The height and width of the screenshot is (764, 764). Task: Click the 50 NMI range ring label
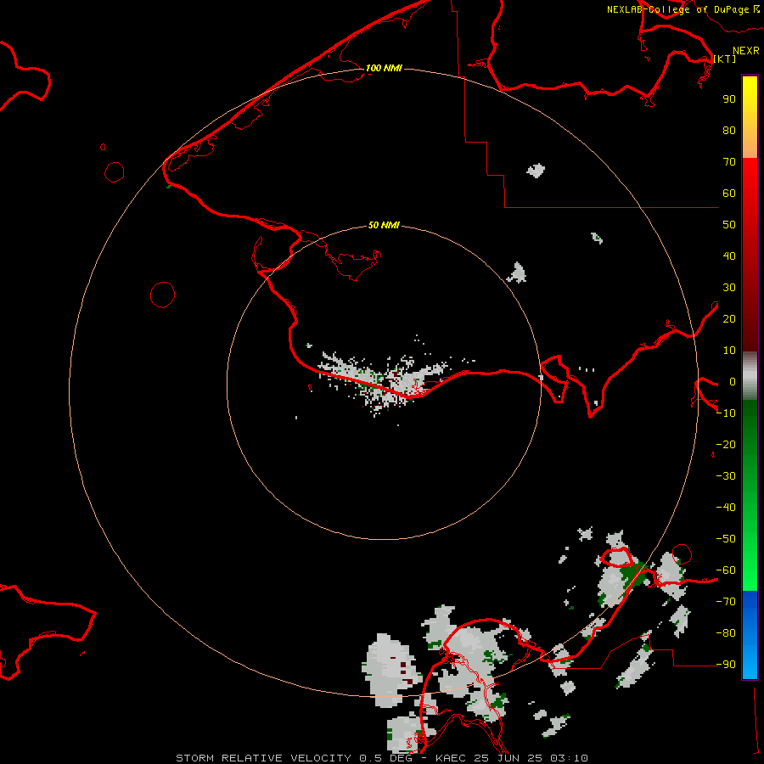tap(384, 225)
